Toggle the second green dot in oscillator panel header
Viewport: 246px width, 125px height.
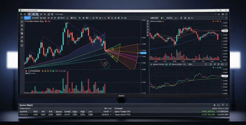click(x=170, y=64)
